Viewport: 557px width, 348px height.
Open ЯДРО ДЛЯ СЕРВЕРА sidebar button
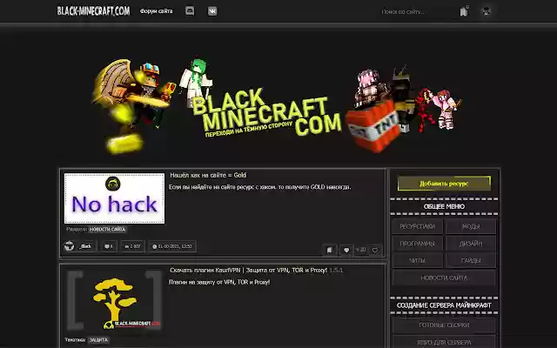[x=444, y=342]
